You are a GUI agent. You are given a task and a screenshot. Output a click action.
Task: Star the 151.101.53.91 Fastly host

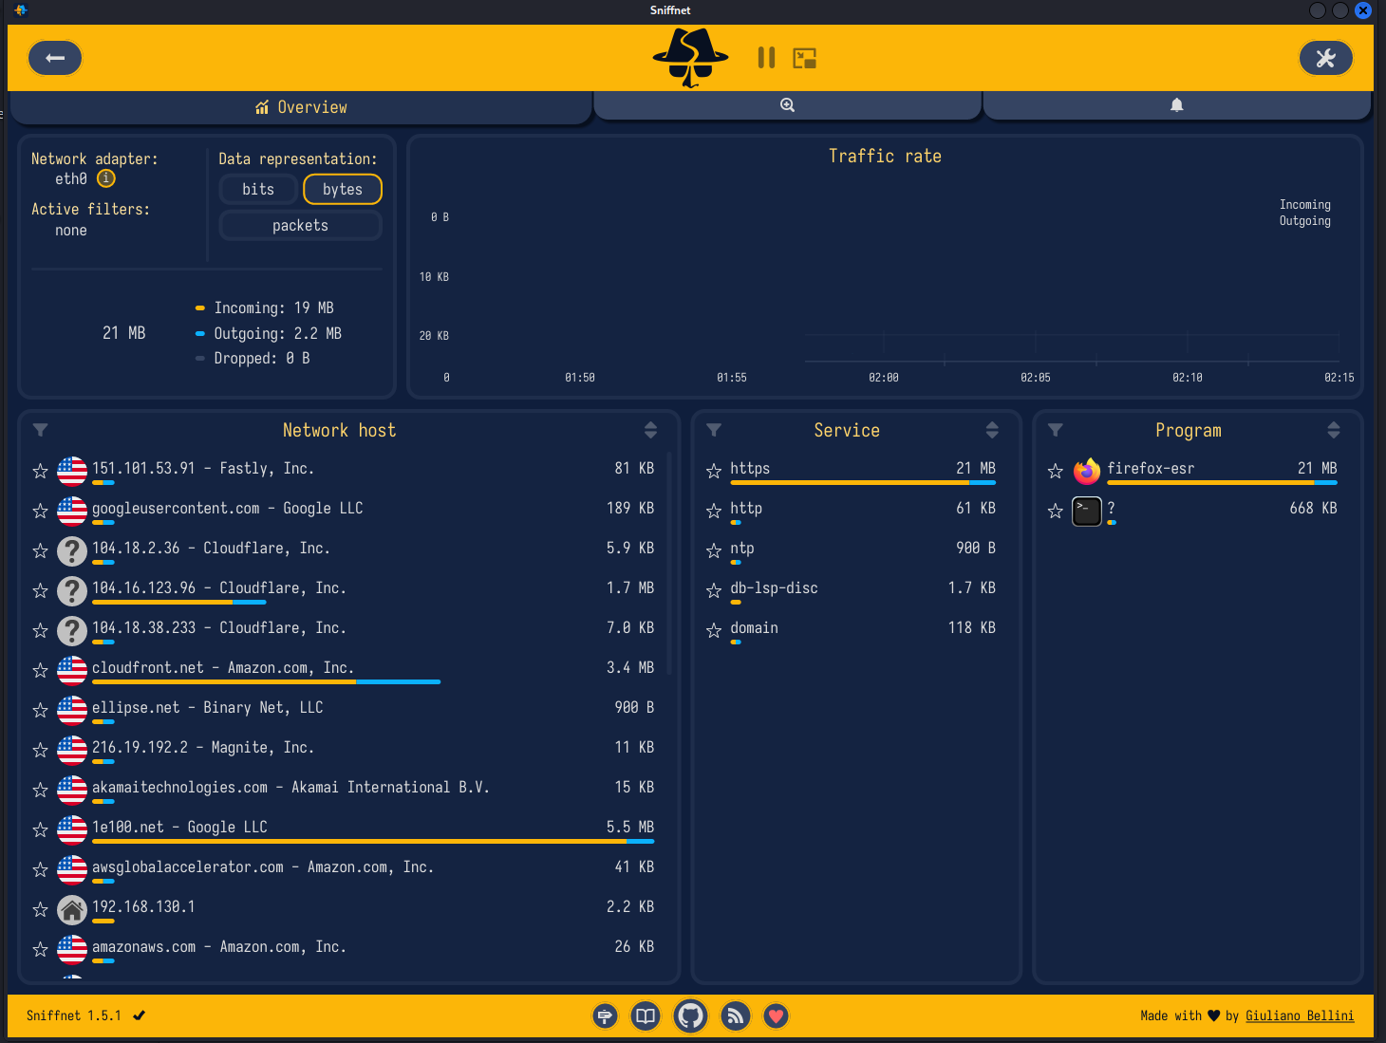pyautogui.click(x=40, y=471)
